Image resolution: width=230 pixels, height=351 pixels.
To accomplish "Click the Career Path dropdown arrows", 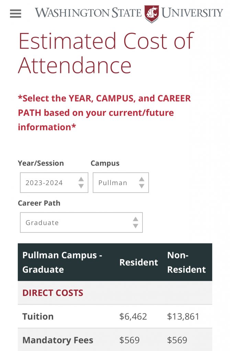I will pyautogui.click(x=136, y=222).
